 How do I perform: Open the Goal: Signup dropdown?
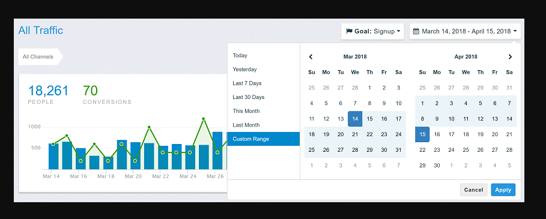tap(372, 31)
